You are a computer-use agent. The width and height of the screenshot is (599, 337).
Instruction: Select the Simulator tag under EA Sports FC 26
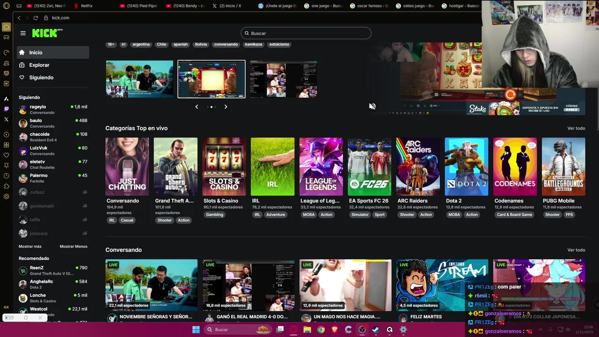point(360,215)
